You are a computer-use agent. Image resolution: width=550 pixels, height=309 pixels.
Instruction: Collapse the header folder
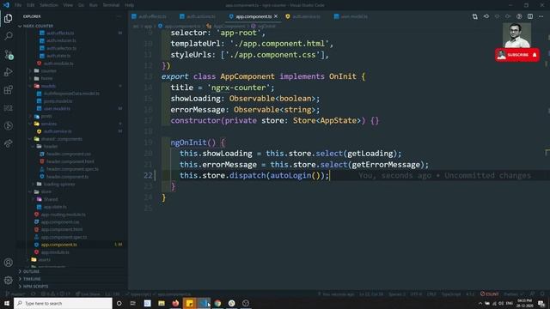pos(51,147)
